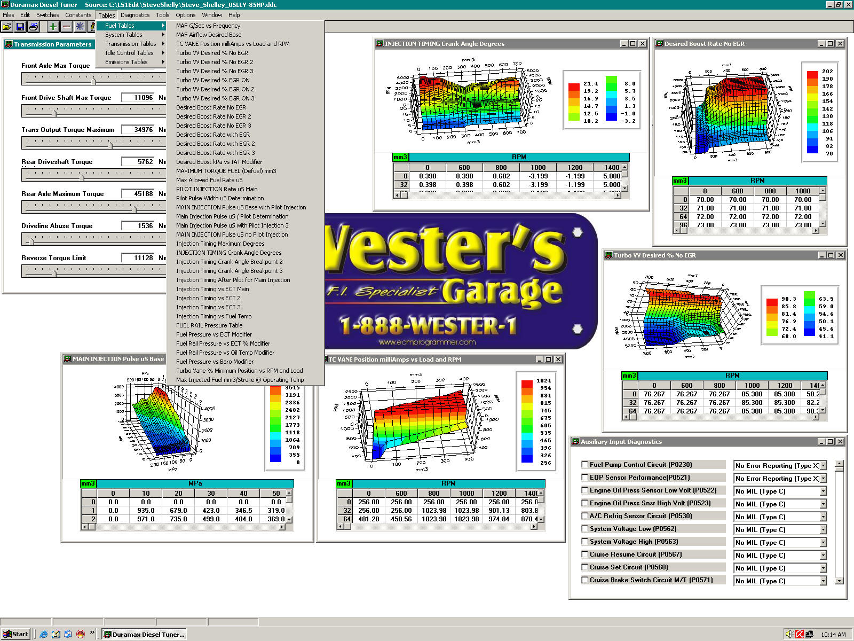Print the current table

click(33, 27)
